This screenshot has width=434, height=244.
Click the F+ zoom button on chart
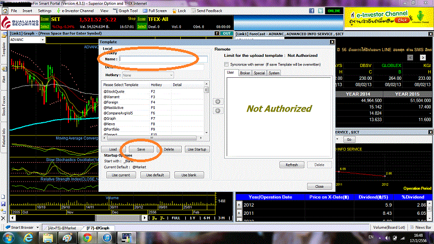(154, 218)
